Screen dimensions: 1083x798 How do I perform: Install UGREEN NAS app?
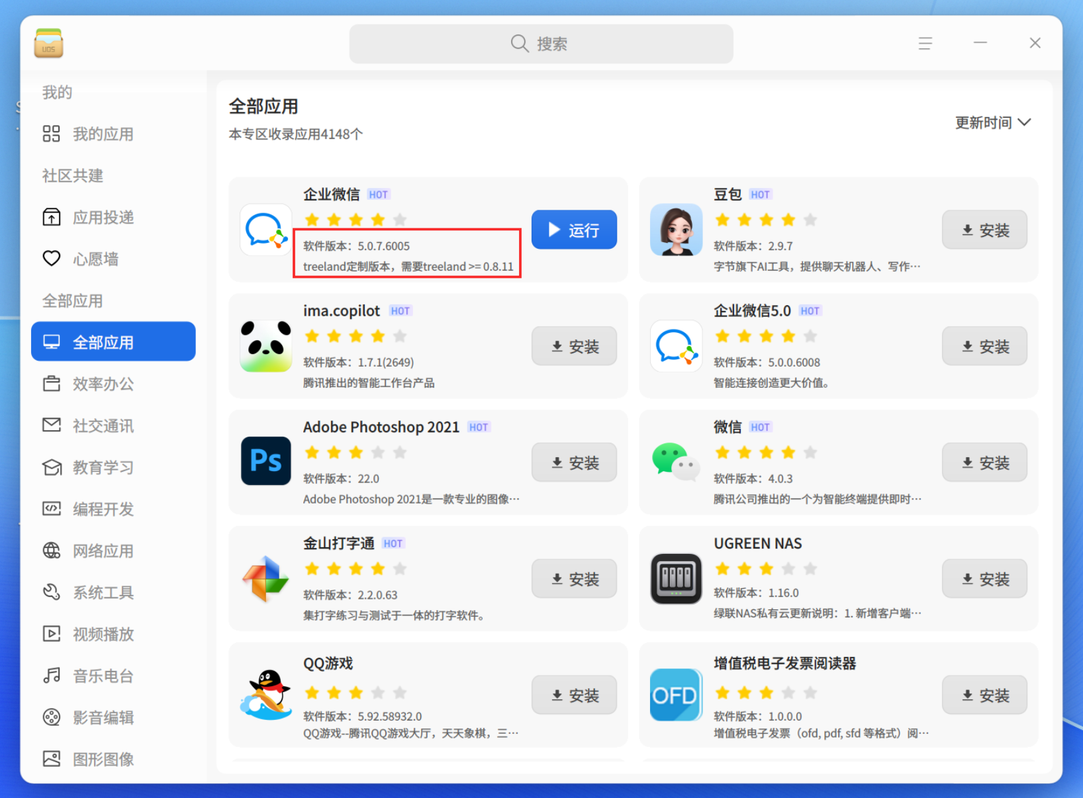(984, 579)
